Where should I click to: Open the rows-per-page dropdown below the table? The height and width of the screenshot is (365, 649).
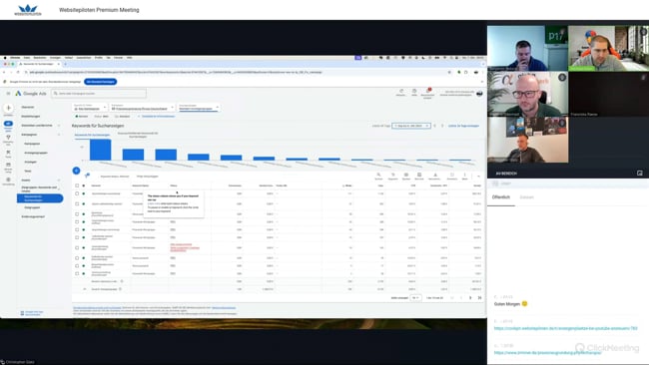click(415, 297)
